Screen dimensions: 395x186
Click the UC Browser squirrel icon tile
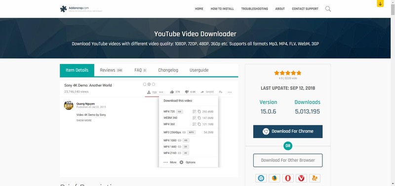click(x=315, y=178)
